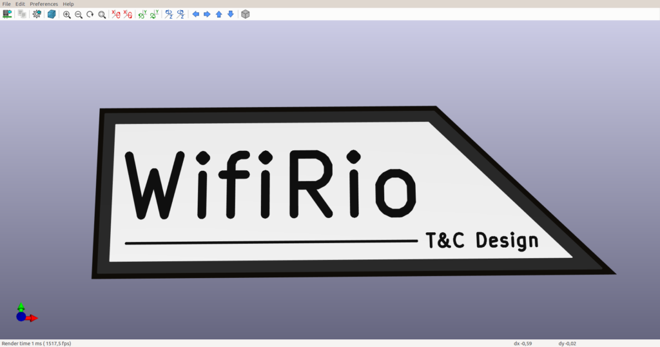Rotate Z clockwise using blue toolbar icon
This screenshot has width=660, height=347.
click(x=169, y=14)
